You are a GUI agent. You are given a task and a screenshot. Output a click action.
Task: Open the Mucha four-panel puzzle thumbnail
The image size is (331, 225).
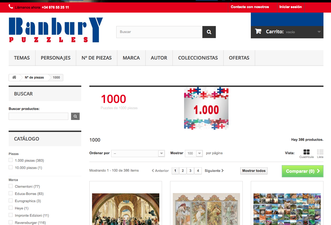(x=206, y=209)
